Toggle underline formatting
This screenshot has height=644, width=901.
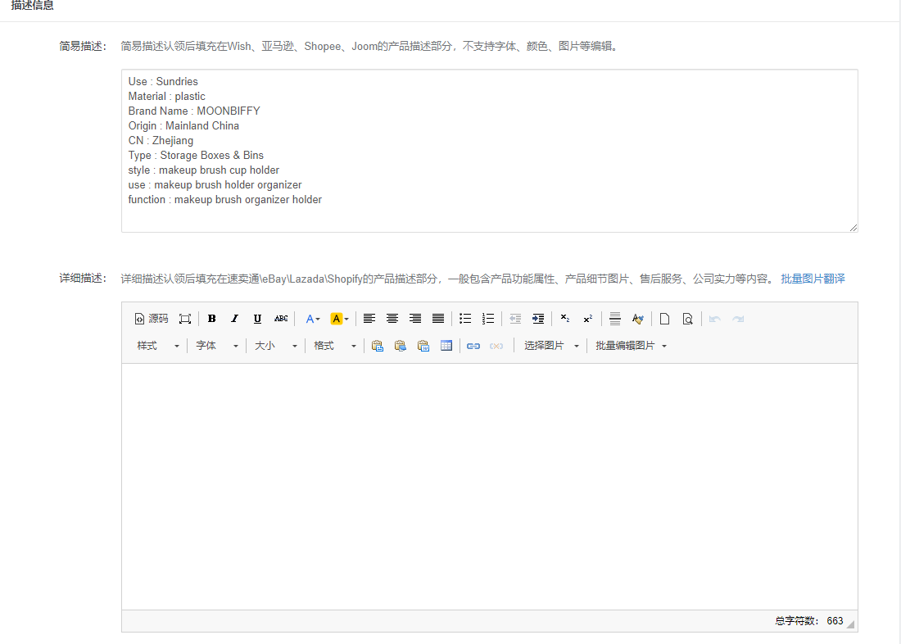pyautogui.click(x=257, y=319)
